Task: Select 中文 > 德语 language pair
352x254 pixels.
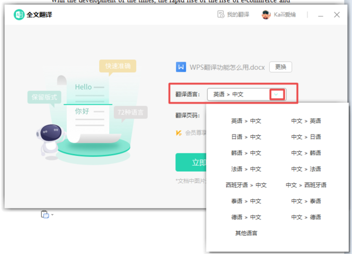Action: click(x=306, y=217)
